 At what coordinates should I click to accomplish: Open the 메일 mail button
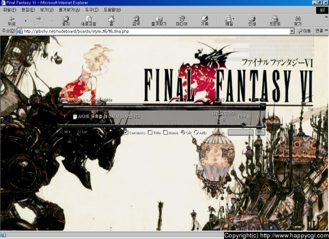coord(228,21)
